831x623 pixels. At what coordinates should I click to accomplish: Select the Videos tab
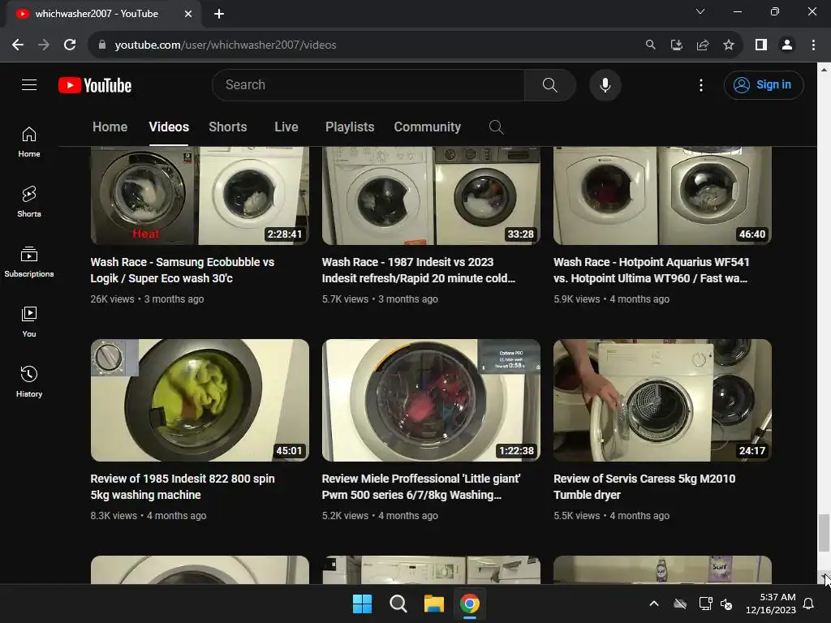pos(169,127)
